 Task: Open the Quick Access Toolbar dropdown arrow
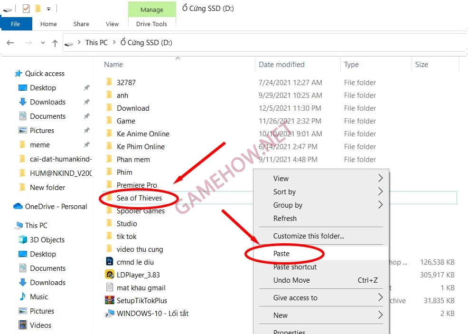coord(48,9)
